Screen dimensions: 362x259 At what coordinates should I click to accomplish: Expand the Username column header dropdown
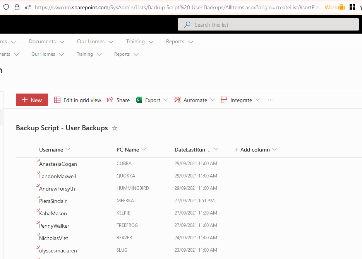pyautogui.click(x=68, y=150)
